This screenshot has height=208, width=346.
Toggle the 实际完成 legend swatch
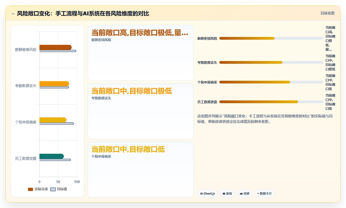tap(30, 189)
